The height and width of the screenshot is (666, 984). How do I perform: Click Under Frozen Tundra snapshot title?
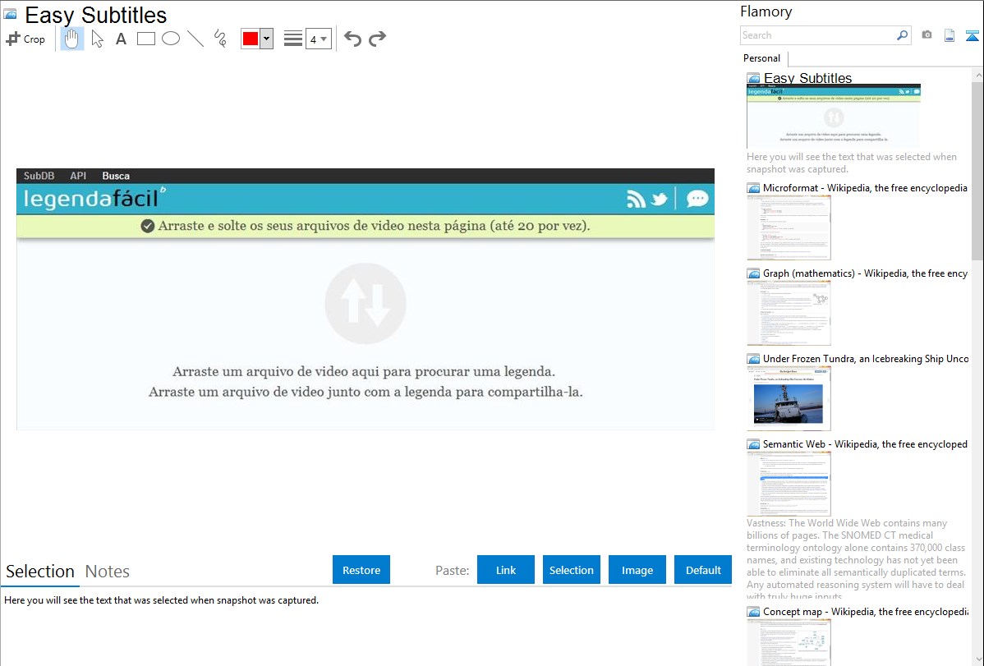point(866,359)
